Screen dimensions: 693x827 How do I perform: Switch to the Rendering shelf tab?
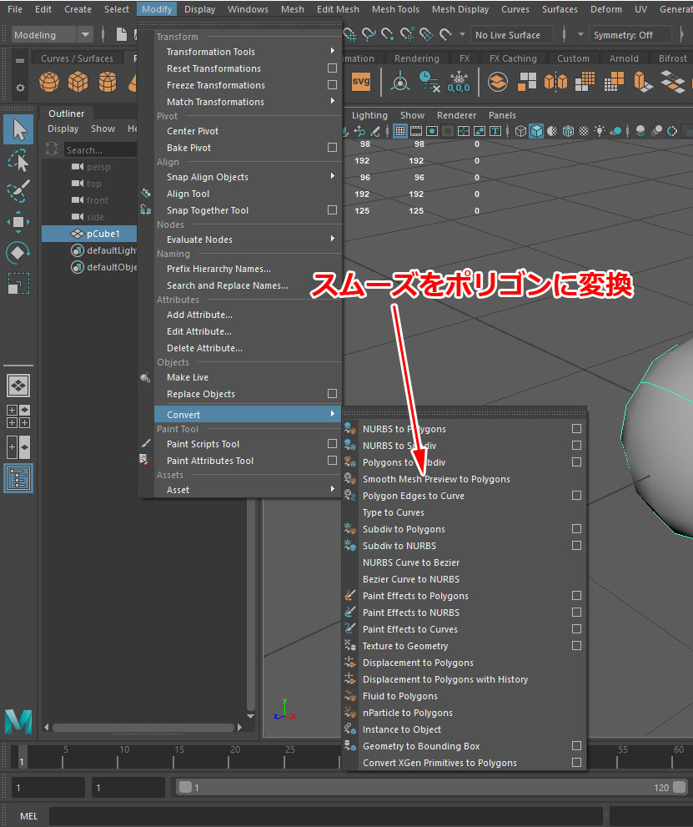(416, 58)
